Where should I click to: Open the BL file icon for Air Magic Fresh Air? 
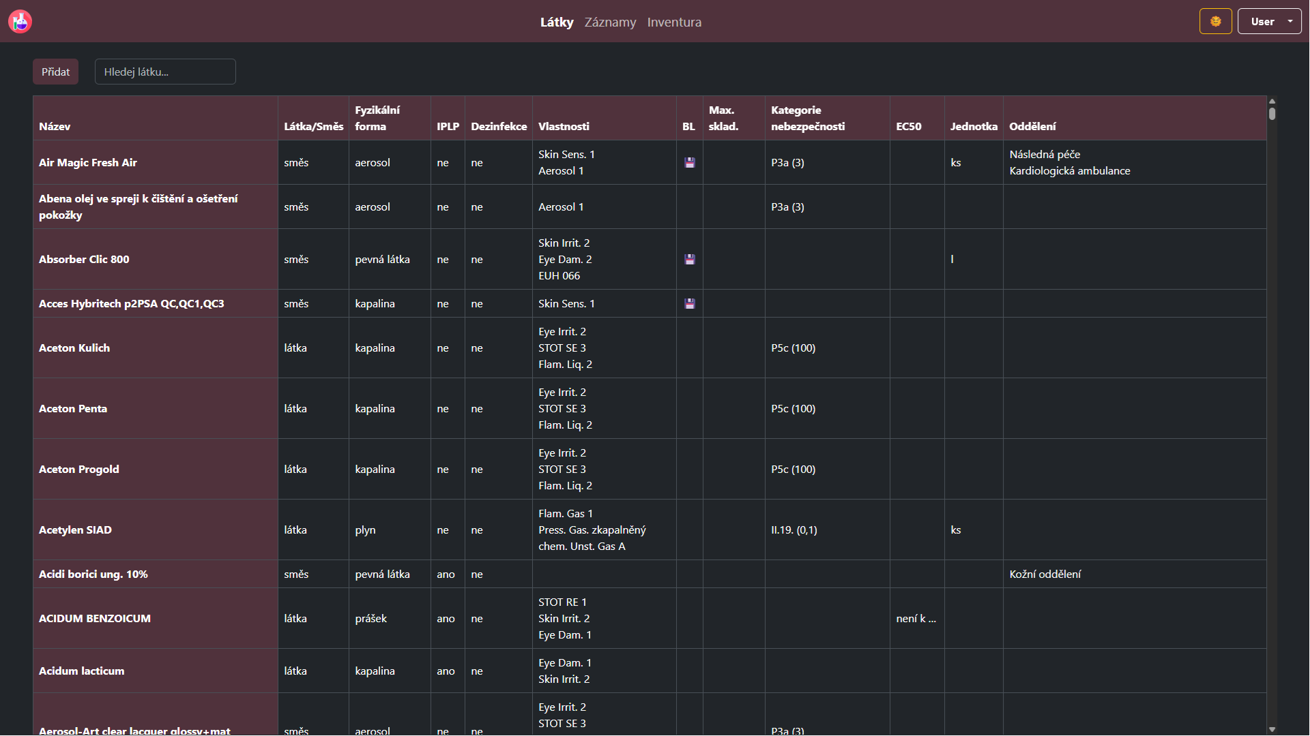690,163
